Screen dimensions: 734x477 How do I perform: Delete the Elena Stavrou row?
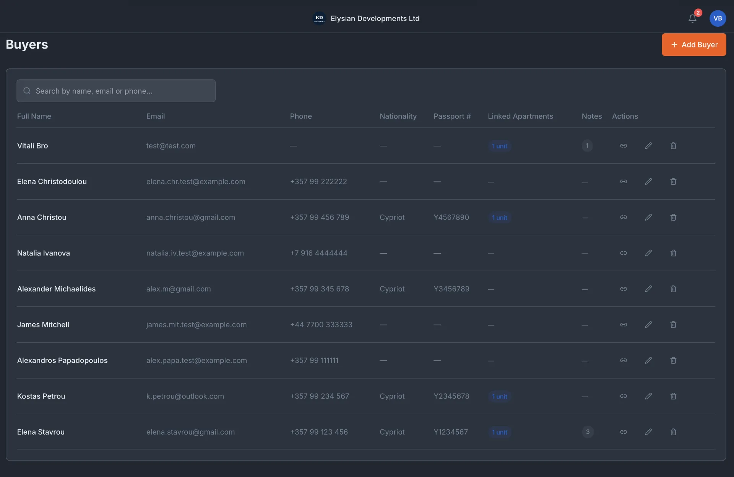pos(673,432)
